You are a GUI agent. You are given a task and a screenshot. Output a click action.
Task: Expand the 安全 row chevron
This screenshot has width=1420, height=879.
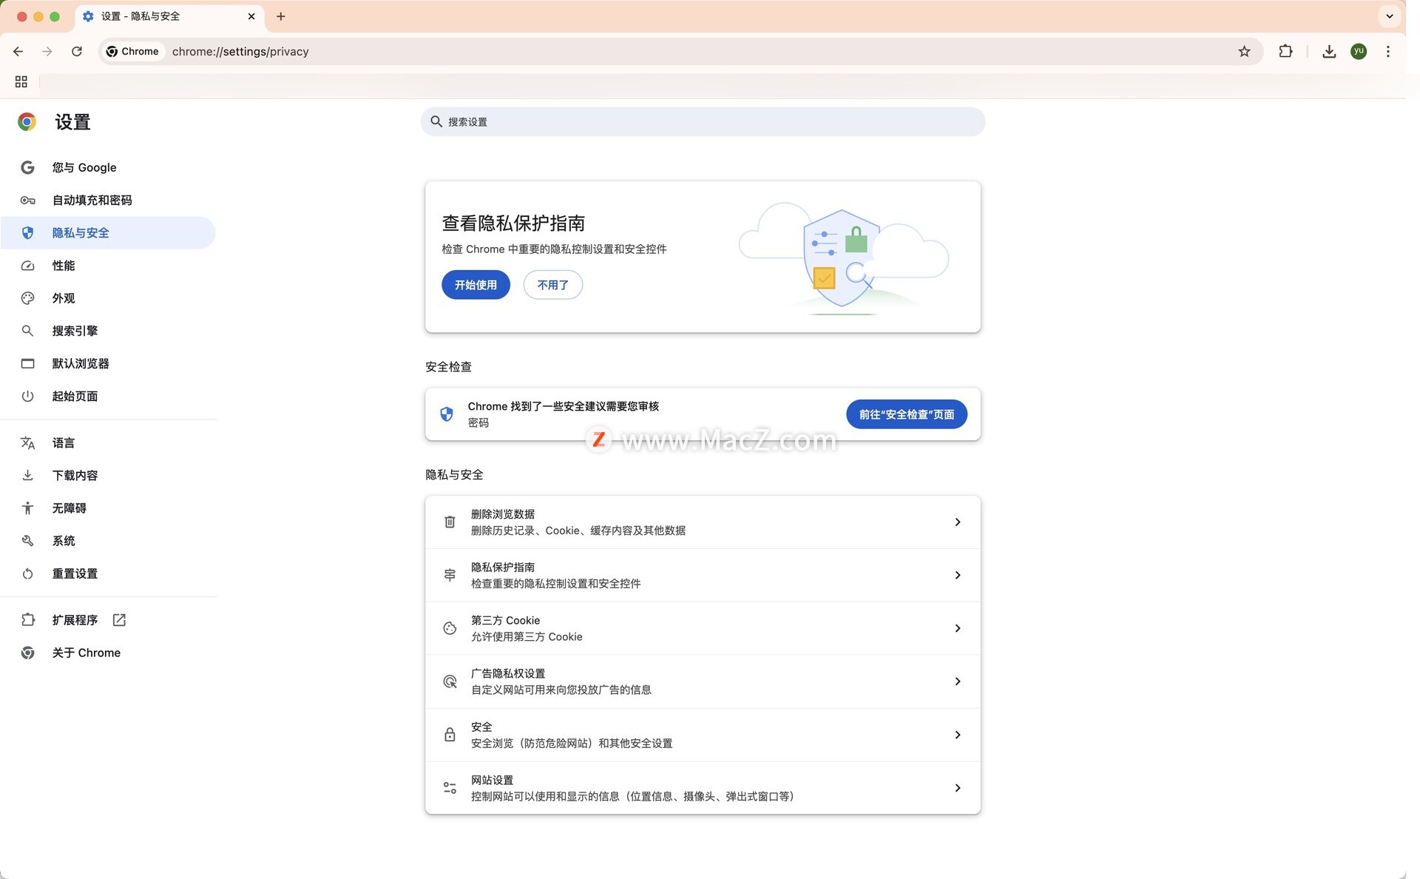[x=957, y=735]
